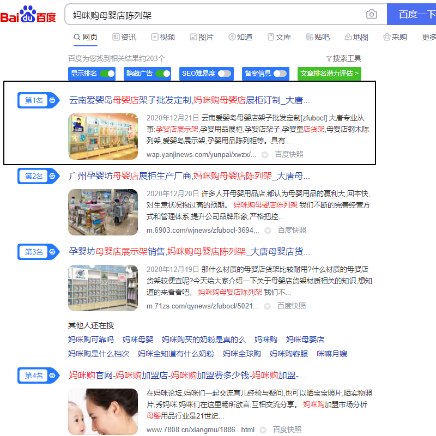
Task: Click the rank 2 badge swirl icon
Action: coord(52,176)
